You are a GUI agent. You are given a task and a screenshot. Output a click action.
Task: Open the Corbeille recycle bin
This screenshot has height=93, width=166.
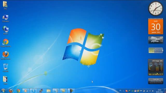coord(5,68)
